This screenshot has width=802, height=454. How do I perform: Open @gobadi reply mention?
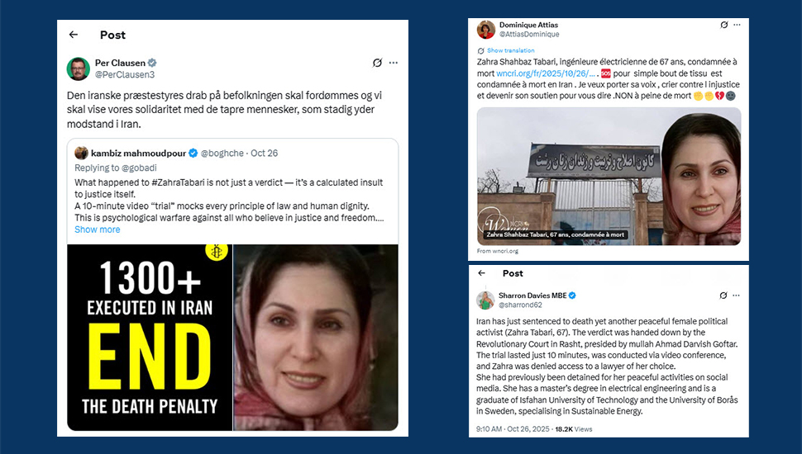(x=139, y=168)
